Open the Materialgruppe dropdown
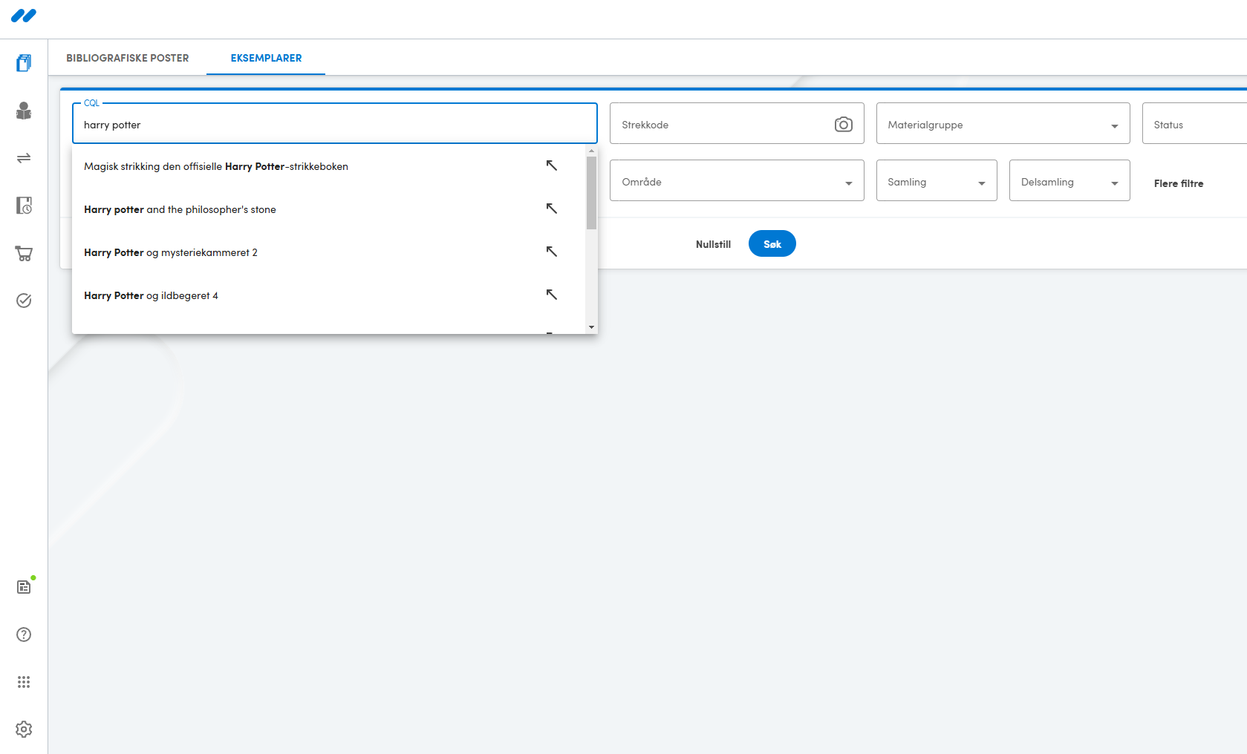This screenshot has width=1247, height=754. [x=1003, y=123]
